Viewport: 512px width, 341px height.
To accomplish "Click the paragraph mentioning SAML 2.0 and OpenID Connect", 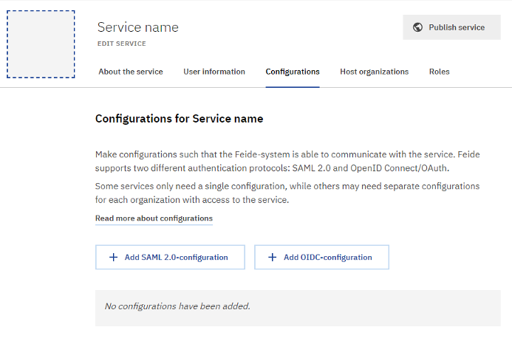I will pyautogui.click(x=287, y=161).
